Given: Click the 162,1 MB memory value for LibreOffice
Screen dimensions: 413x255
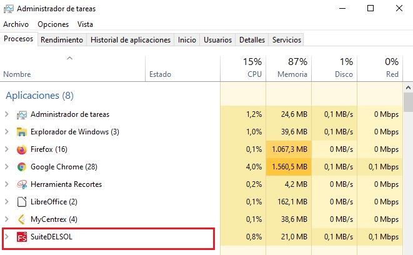Looking at the screenshot, I should click(292, 202).
